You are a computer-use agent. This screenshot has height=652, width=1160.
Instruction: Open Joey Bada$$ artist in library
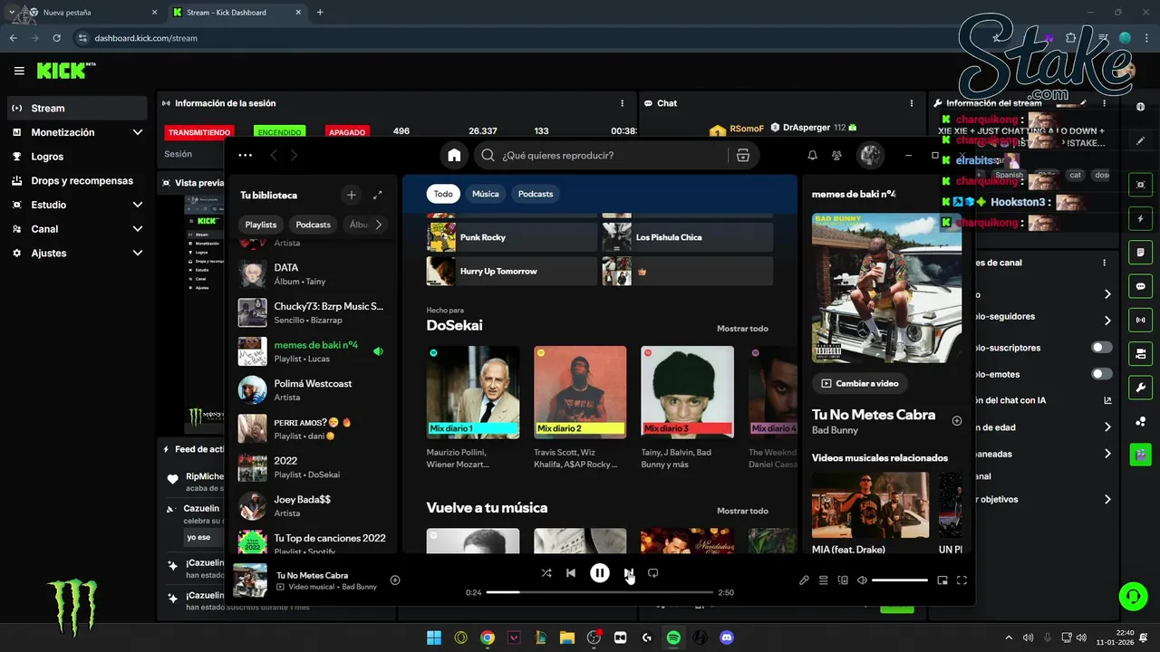coord(314,505)
